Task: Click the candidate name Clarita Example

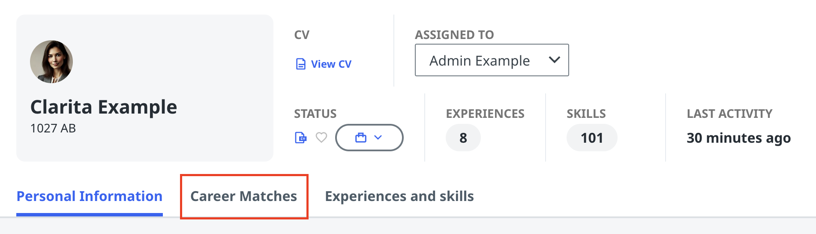Action: coord(104,107)
